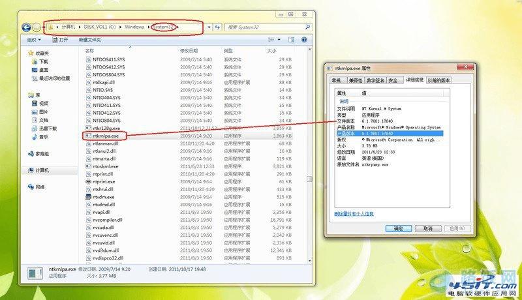Open the 文档 library

click(40, 120)
